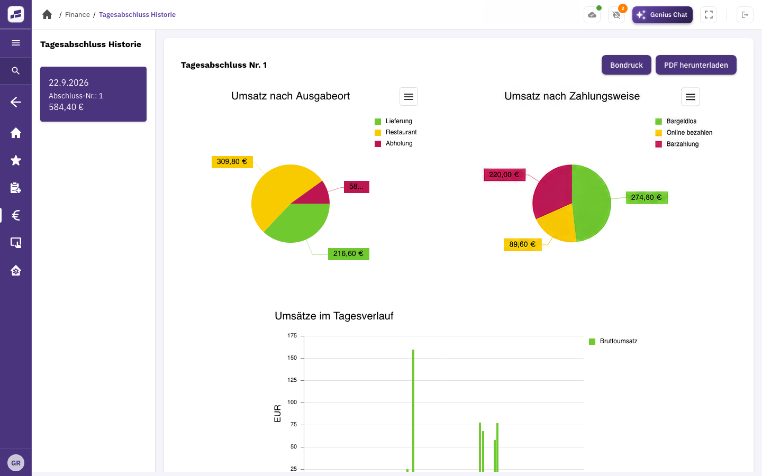Open the GR user avatar
The image size is (762, 476).
point(16,463)
